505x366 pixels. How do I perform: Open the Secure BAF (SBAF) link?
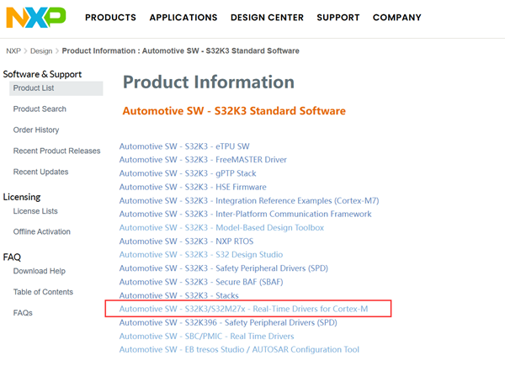coord(201,282)
